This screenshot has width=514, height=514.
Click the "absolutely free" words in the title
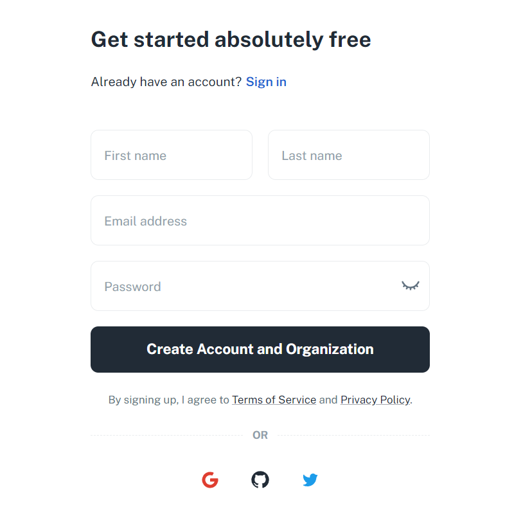(293, 40)
